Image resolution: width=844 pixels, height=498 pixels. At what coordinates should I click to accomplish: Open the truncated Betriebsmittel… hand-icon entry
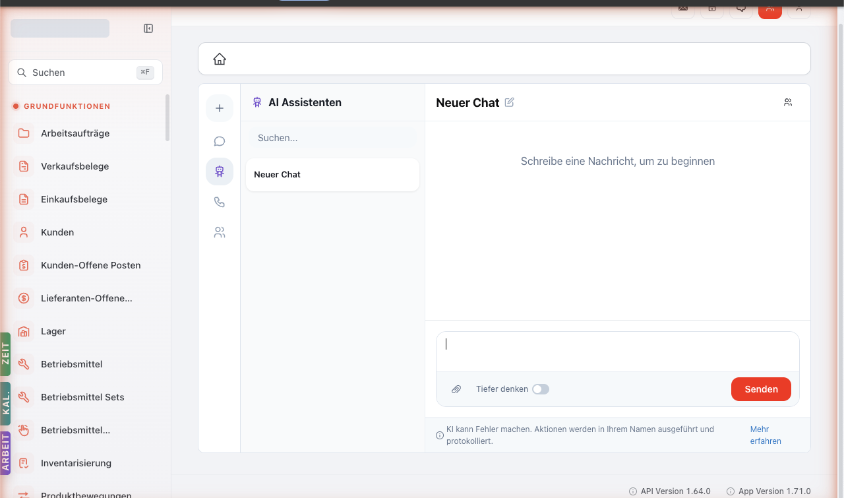click(75, 430)
